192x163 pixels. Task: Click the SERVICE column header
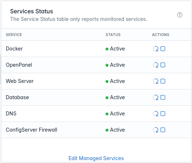pyautogui.click(x=14, y=35)
